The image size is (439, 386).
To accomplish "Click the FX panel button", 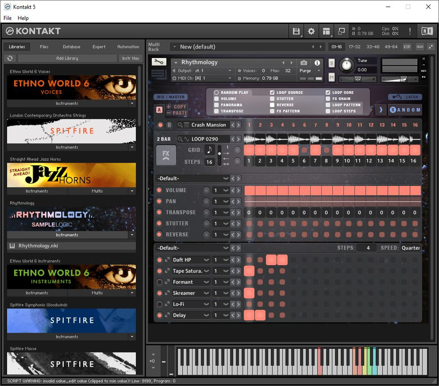I will [166, 155].
